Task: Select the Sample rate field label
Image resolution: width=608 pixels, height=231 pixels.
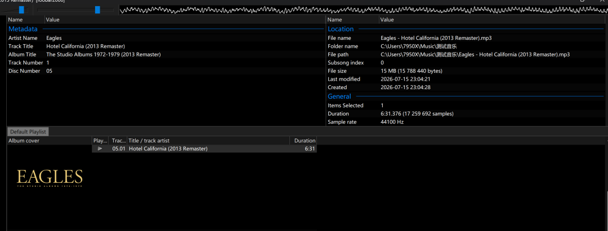Action: click(342, 122)
